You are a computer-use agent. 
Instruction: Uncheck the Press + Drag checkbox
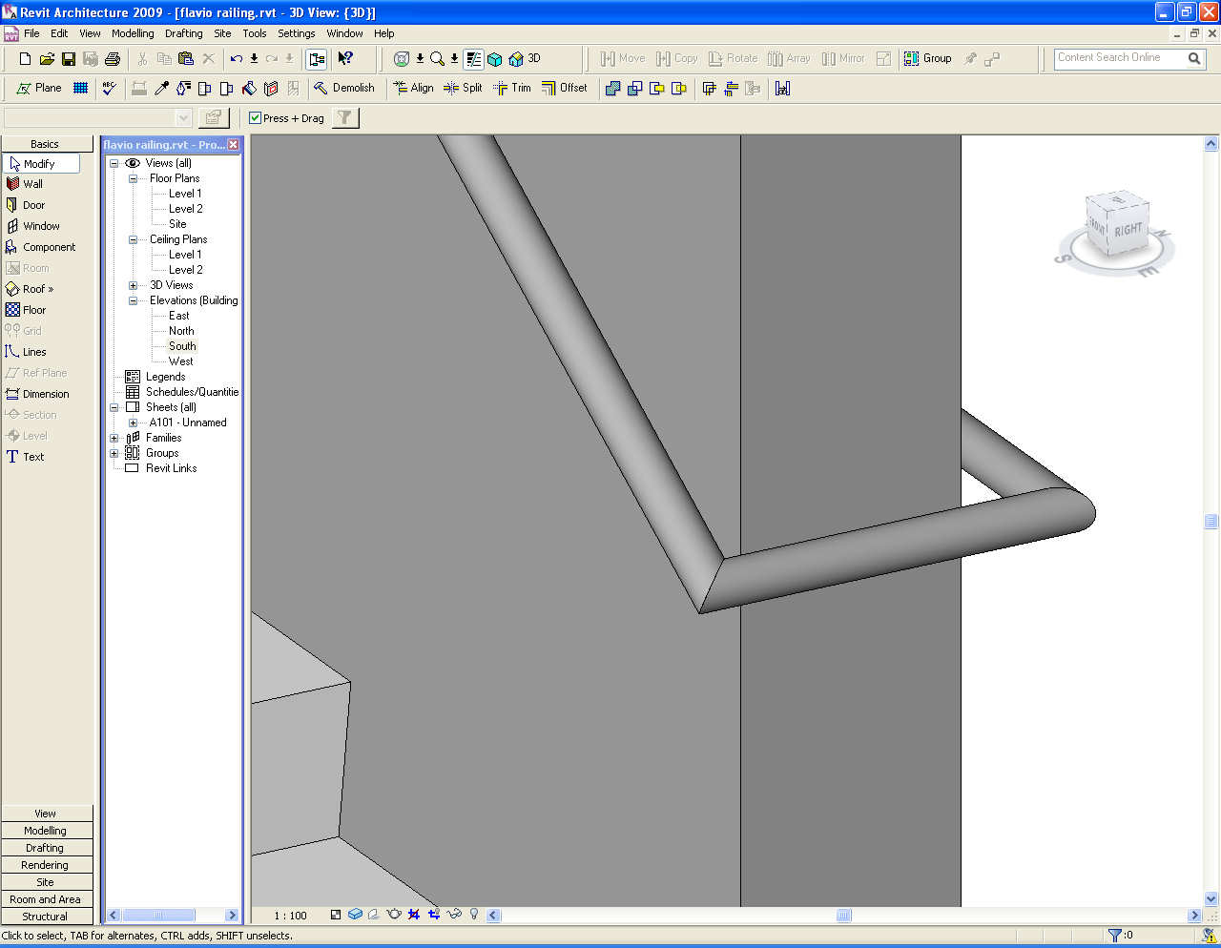point(255,118)
